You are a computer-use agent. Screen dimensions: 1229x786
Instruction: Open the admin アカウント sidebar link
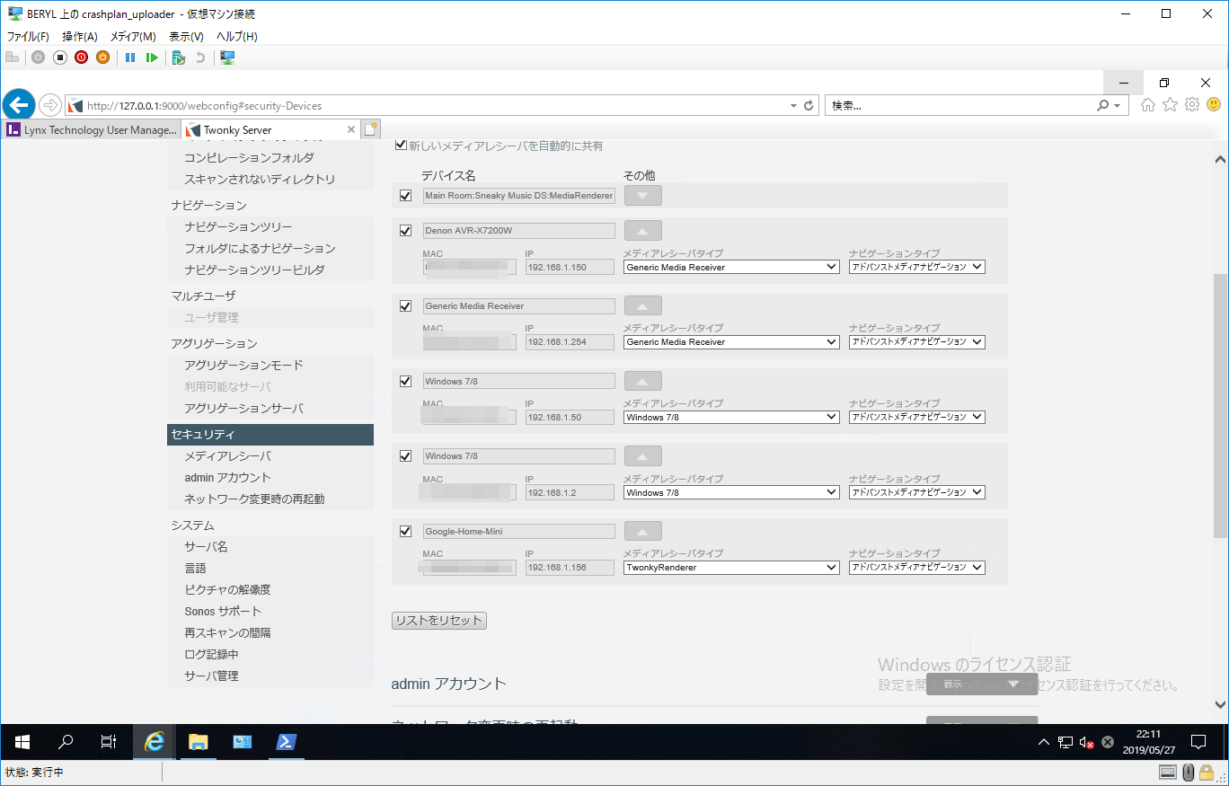(227, 478)
